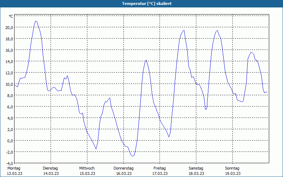Click the title 'Temperatur [°C] skaliert'
283x177 pixels.
click(x=147, y=4)
